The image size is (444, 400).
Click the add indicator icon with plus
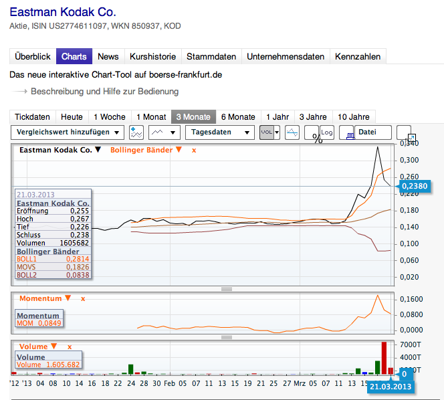[x=136, y=132]
